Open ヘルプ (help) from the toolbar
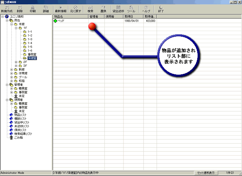Screen dimensions: 242x176 (146, 9)
